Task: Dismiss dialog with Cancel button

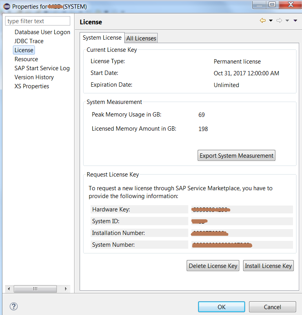Action: 273,307
